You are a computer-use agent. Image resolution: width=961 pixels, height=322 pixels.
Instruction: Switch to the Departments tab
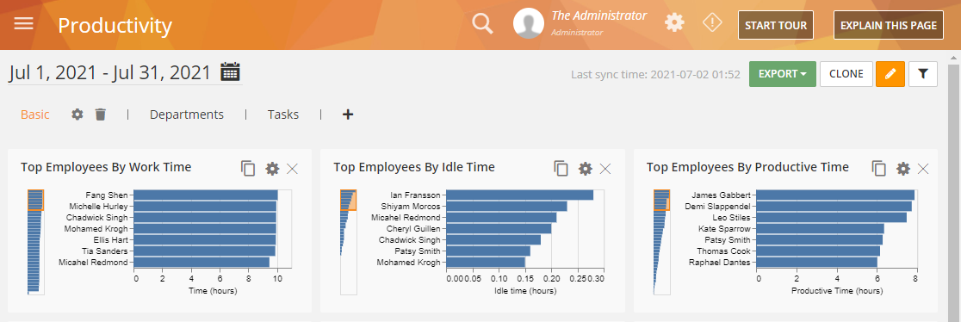pos(186,115)
